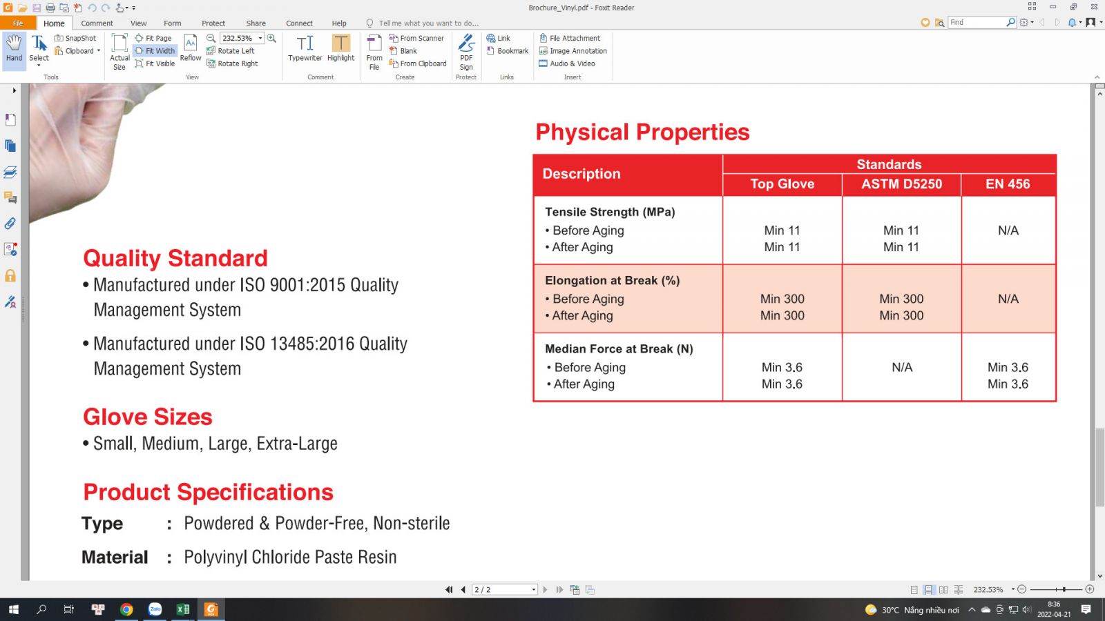Insert a File Attachment

click(570, 38)
